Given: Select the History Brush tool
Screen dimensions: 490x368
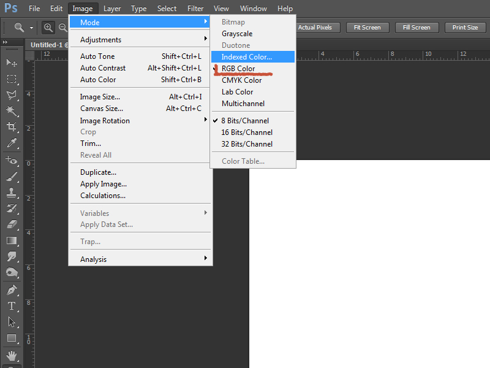Looking at the screenshot, I should coord(12,209).
